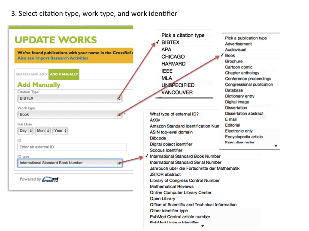Select Book publication type
The height and width of the screenshot is (231, 309).
230,56
